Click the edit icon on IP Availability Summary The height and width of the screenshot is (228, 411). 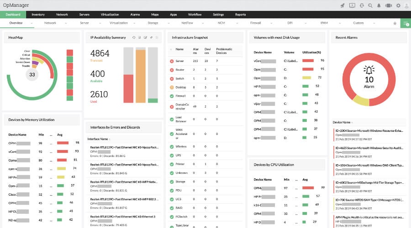[145, 38]
